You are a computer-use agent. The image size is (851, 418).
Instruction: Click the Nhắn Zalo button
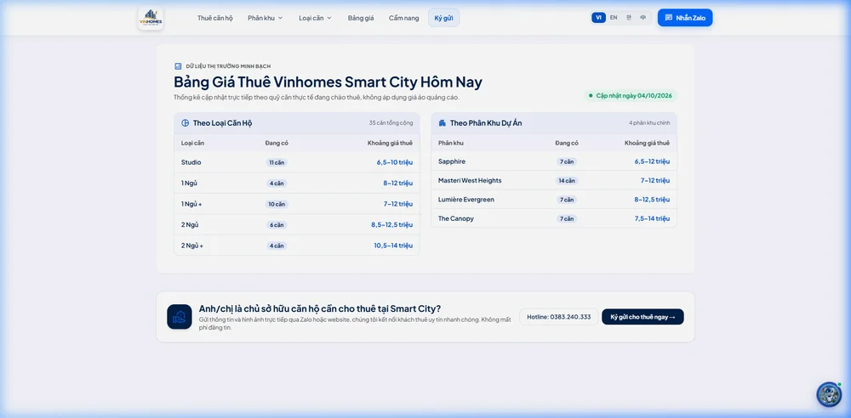pyautogui.click(x=685, y=17)
